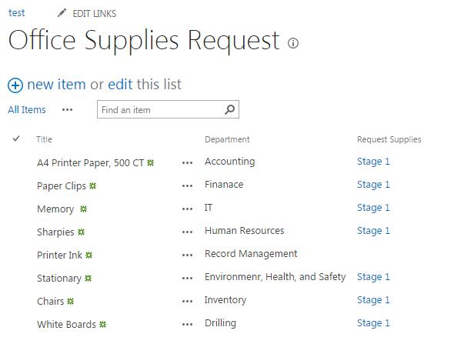Click the 'edit' this list link
The height and width of the screenshot is (354, 454).
pyautogui.click(x=120, y=85)
